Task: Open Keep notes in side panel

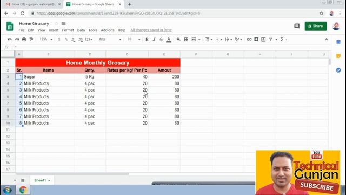Action: click(338, 56)
